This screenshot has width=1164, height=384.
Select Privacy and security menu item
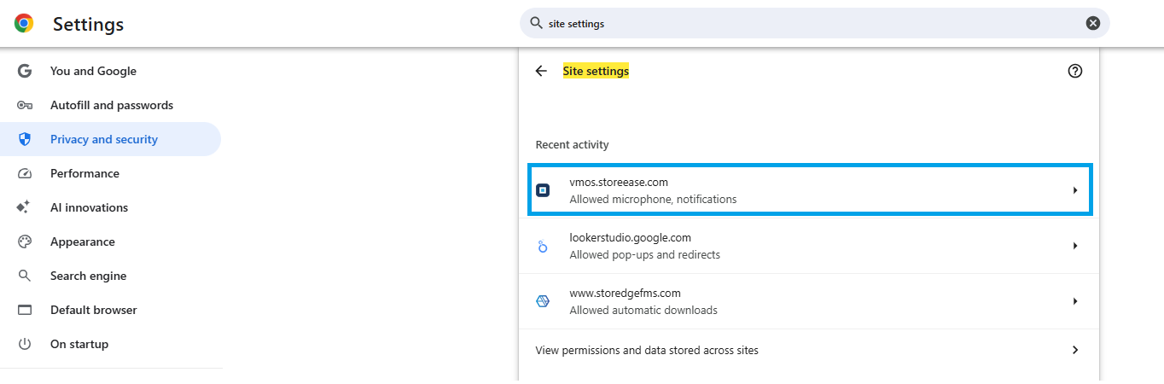point(111,139)
